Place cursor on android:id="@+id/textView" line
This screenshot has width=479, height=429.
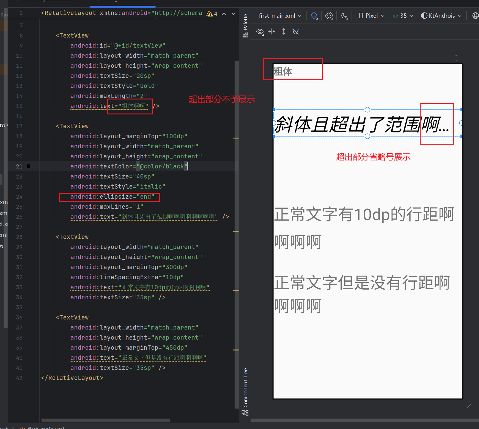click(118, 46)
